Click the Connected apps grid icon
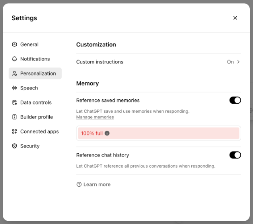The image size is (253, 224). point(14,131)
